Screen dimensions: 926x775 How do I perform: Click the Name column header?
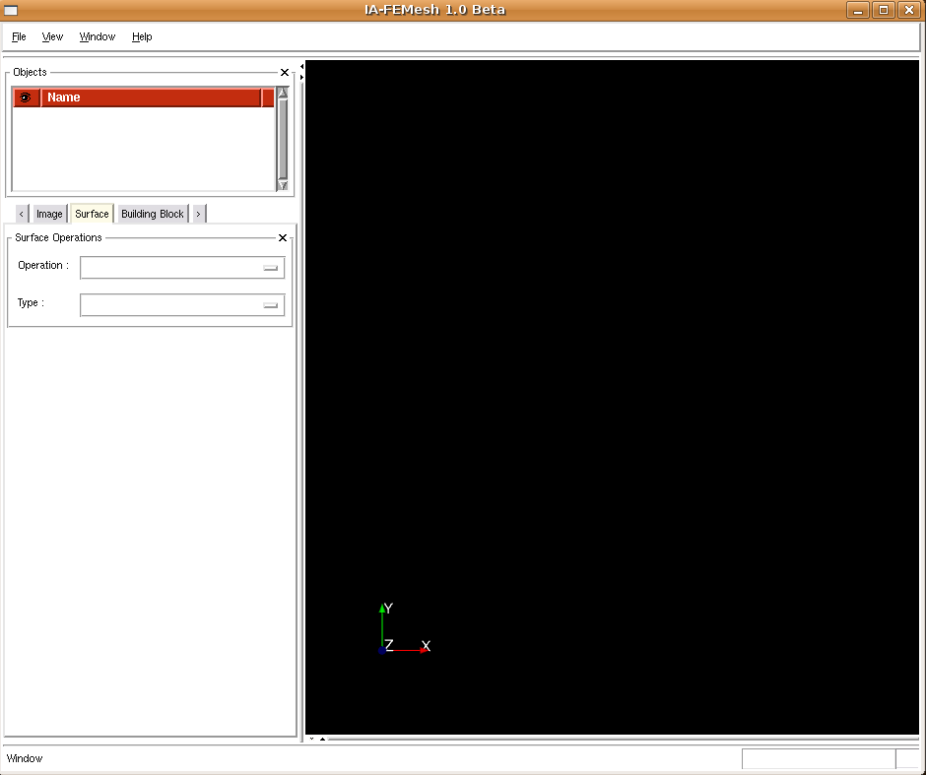(151, 97)
